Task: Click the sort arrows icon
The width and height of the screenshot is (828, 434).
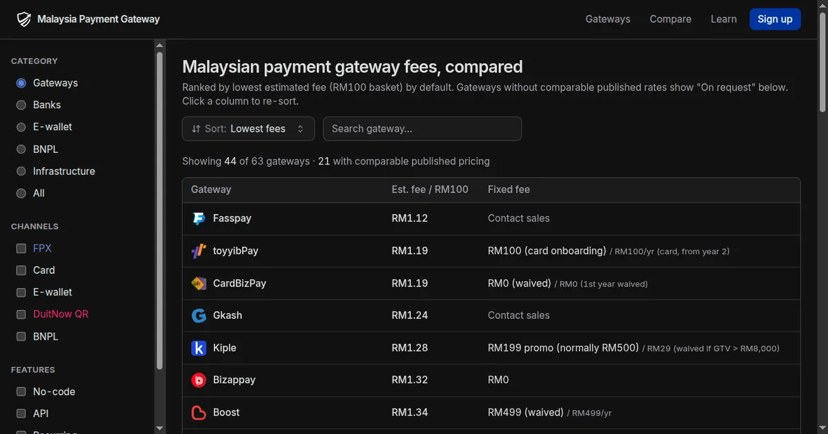Action: [196, 129]
